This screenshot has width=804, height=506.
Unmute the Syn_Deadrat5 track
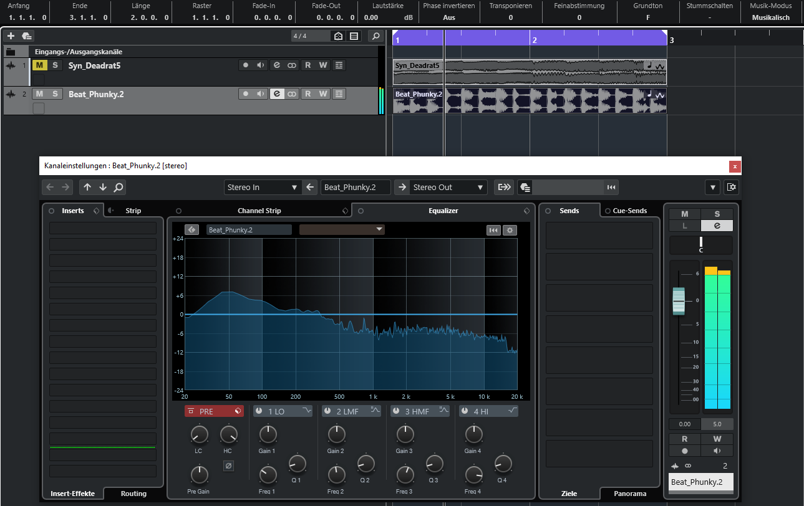(x=39, y=65)
